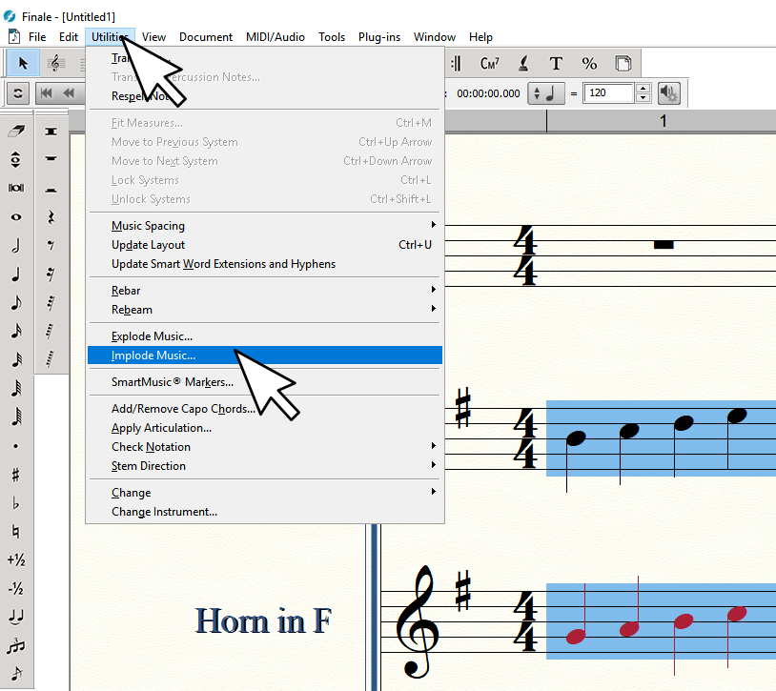Select the tuplet tool

click(15, 646)
